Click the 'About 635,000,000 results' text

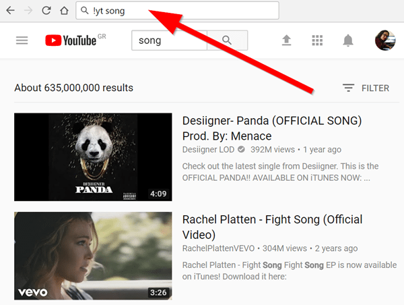click(x=73, y=88)
